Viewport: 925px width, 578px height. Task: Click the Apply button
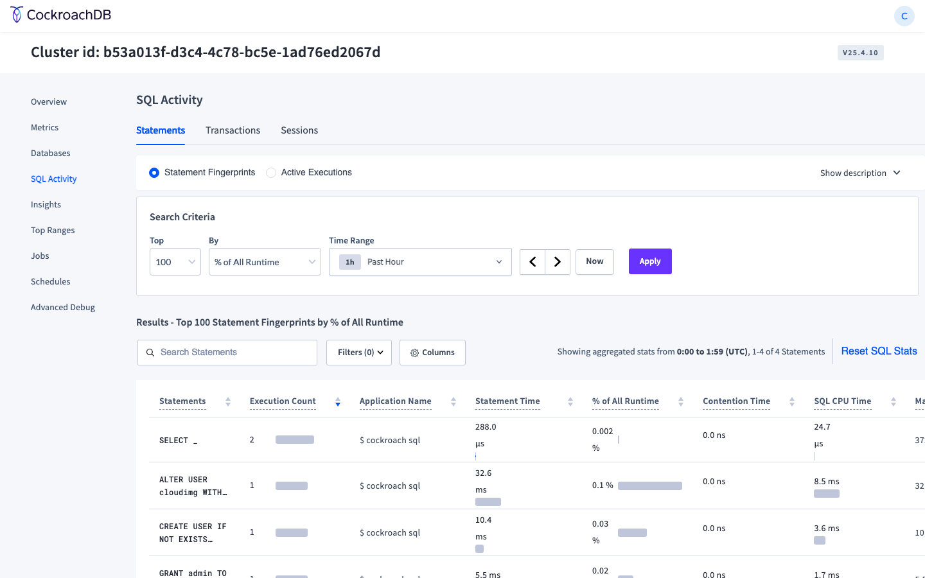coord(650,261)
